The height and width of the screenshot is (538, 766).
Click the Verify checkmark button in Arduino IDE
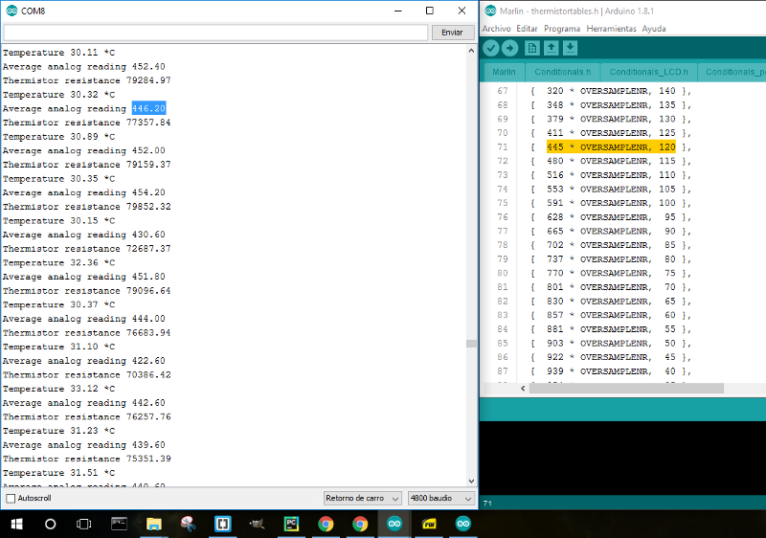[491, 48]
